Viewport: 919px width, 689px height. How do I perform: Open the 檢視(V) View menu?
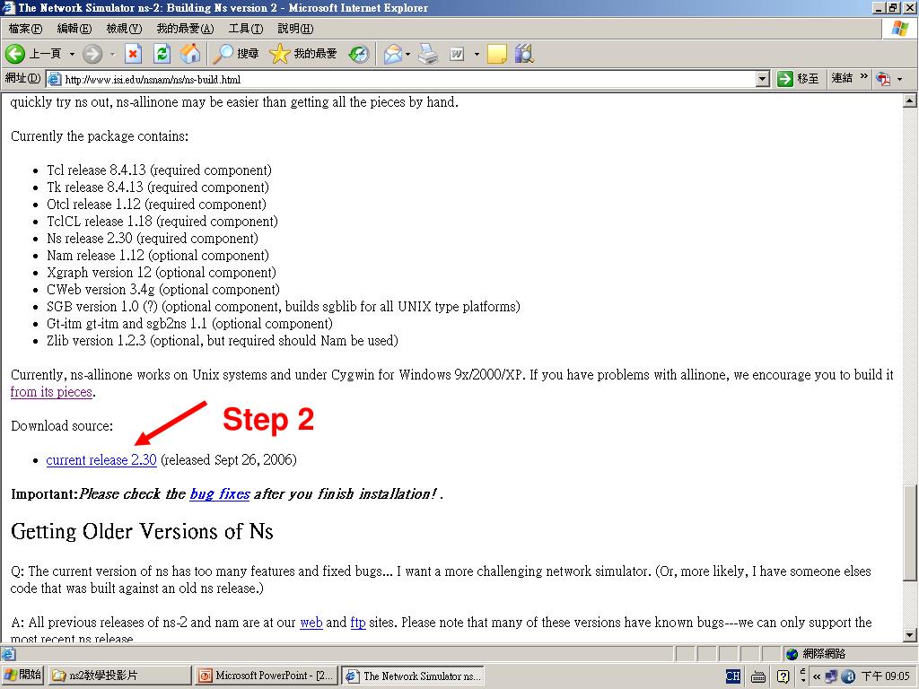coord(124,28)
